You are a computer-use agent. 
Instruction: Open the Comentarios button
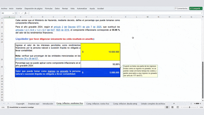click(181, 8)
